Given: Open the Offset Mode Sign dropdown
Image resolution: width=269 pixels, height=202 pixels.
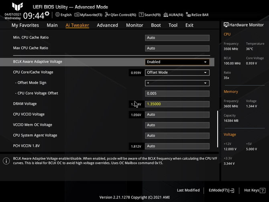Looking at the screenshot, I should click(x=177, y=83).
